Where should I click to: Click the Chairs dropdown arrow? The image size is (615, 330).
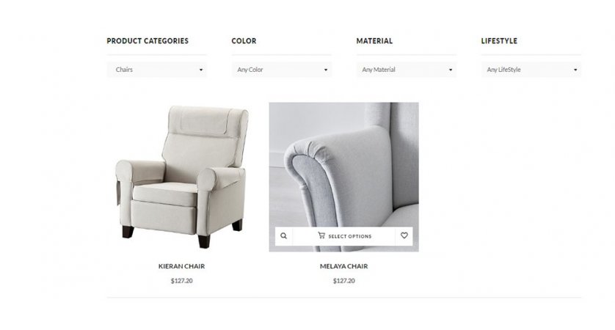201,70
